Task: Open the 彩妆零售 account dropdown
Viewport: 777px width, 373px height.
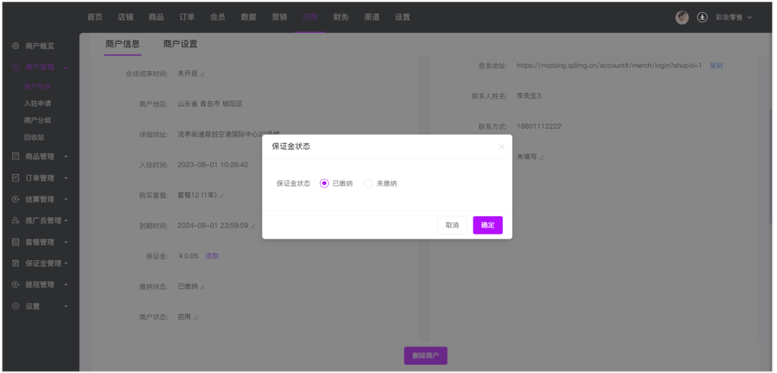Action: [x=734, y=17]
